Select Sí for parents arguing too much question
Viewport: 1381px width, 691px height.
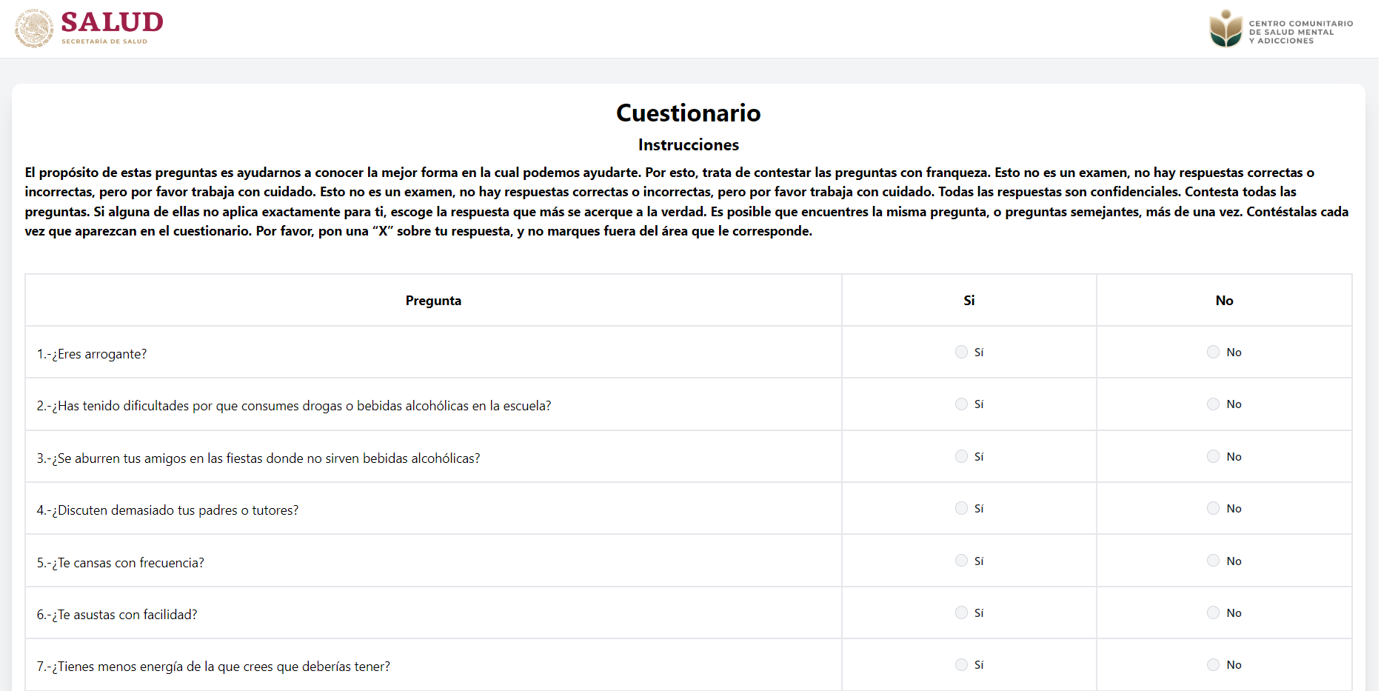click(961, 508)
